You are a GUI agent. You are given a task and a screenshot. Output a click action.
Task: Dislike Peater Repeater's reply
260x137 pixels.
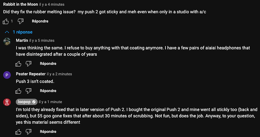[x=29, y=91]
